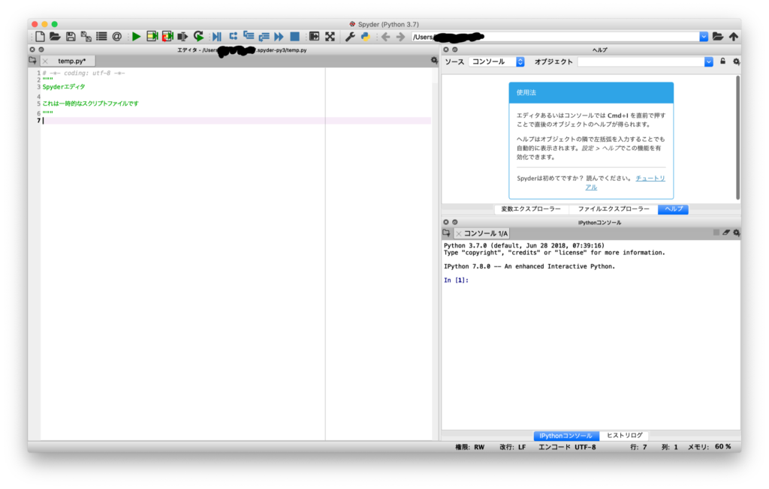Switch to the ファイルエクスプローラー tab
Viewport: 769px width, 489px height.
[613, 209]
